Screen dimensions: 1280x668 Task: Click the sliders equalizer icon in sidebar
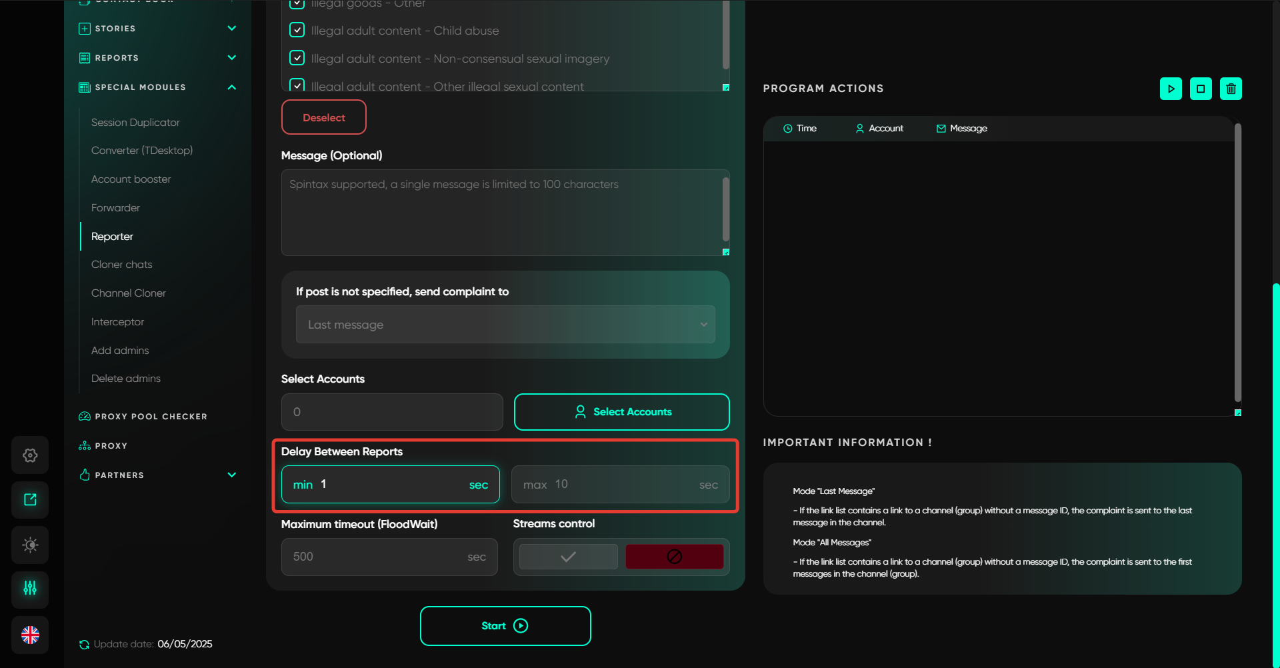coord(30,588)
